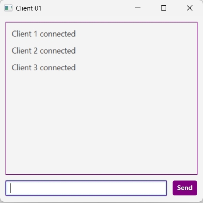
Task: Click the "01" in the window title
Action: tap(38, 8)
